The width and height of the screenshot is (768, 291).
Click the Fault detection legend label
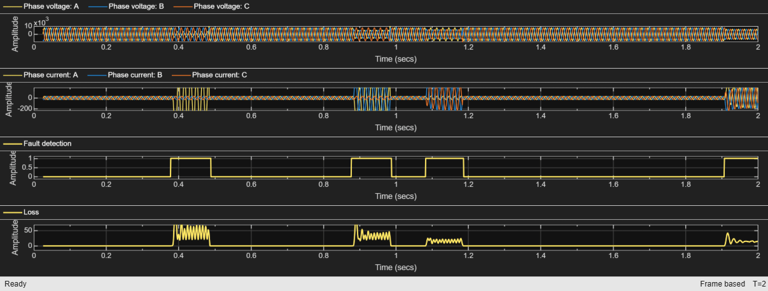point(48,144)
